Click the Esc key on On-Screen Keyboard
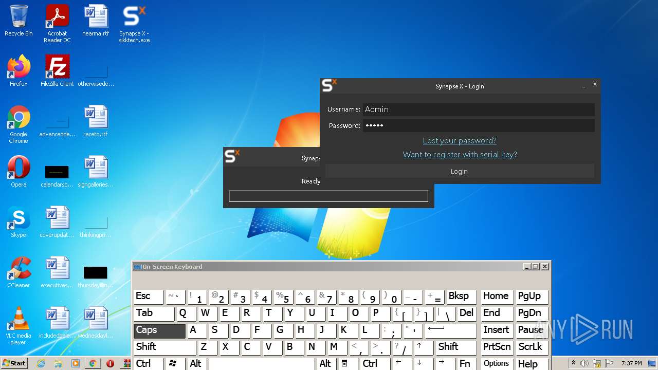658x370 pixels. pyautogui.click(x=149, y=297)
